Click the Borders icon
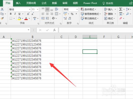Image resolution: width=133 pixels, height=99 pixels. click(x=11, y=18)
